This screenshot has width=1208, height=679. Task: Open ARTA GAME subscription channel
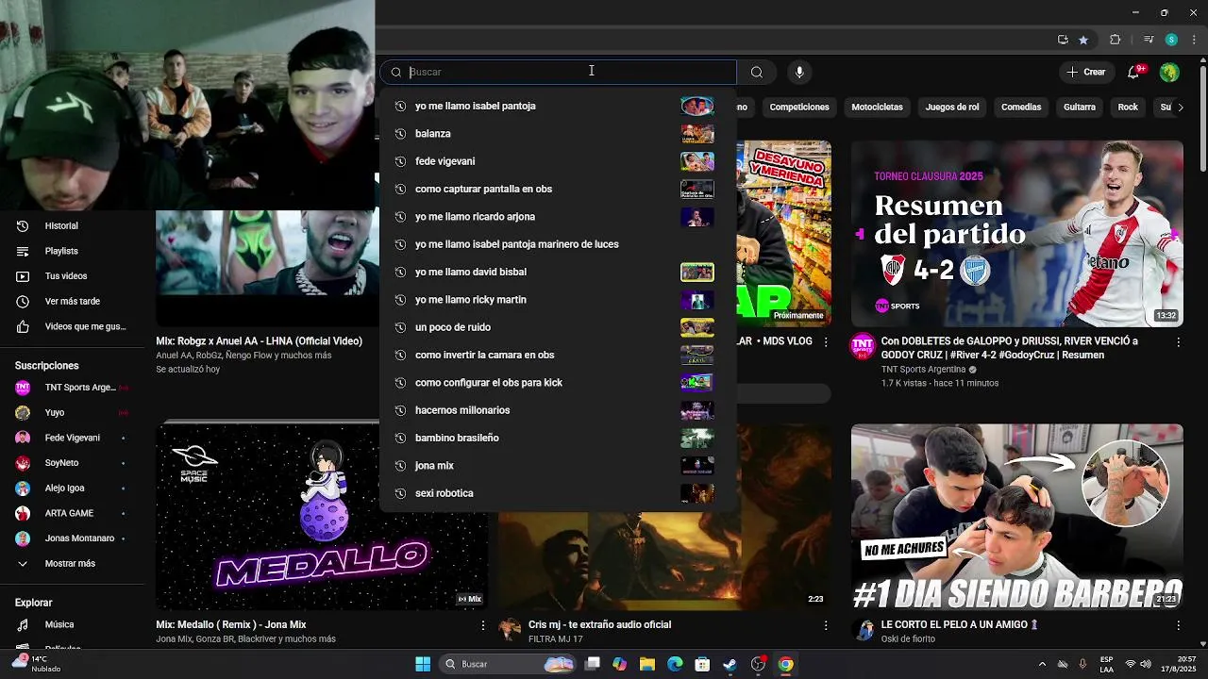point(73,514)
